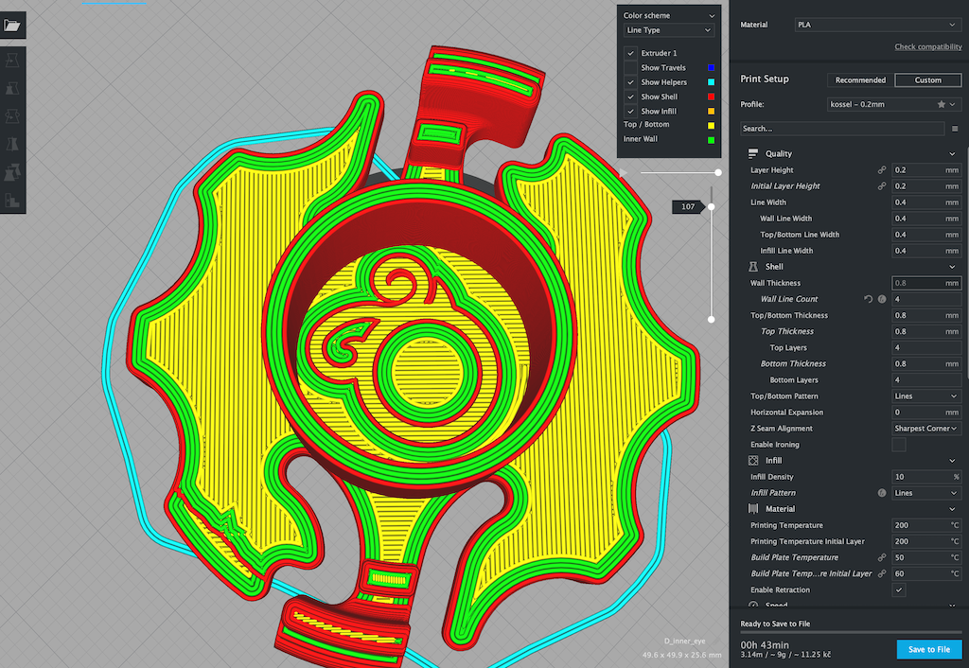Play the layer simulation with the triangle button
This screenshot has width=969, height=668.
[x=622, y=172]
